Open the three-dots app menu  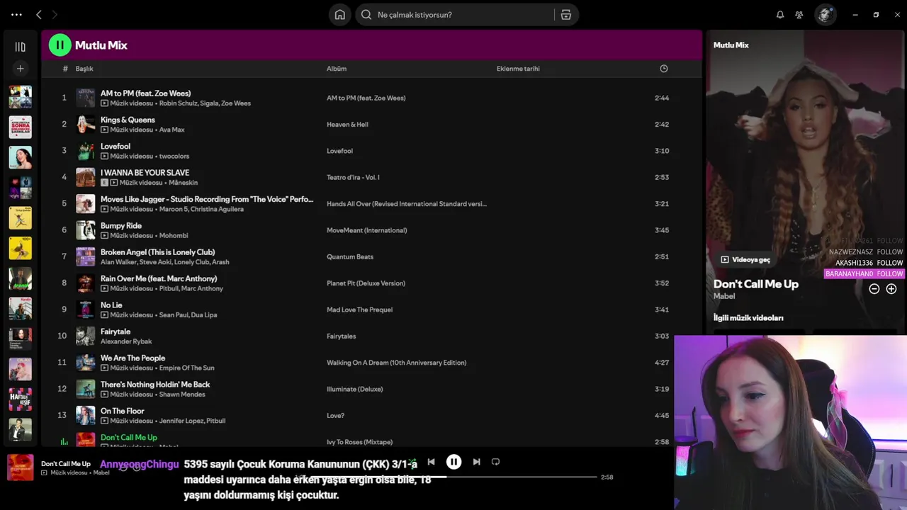point(16,14)
